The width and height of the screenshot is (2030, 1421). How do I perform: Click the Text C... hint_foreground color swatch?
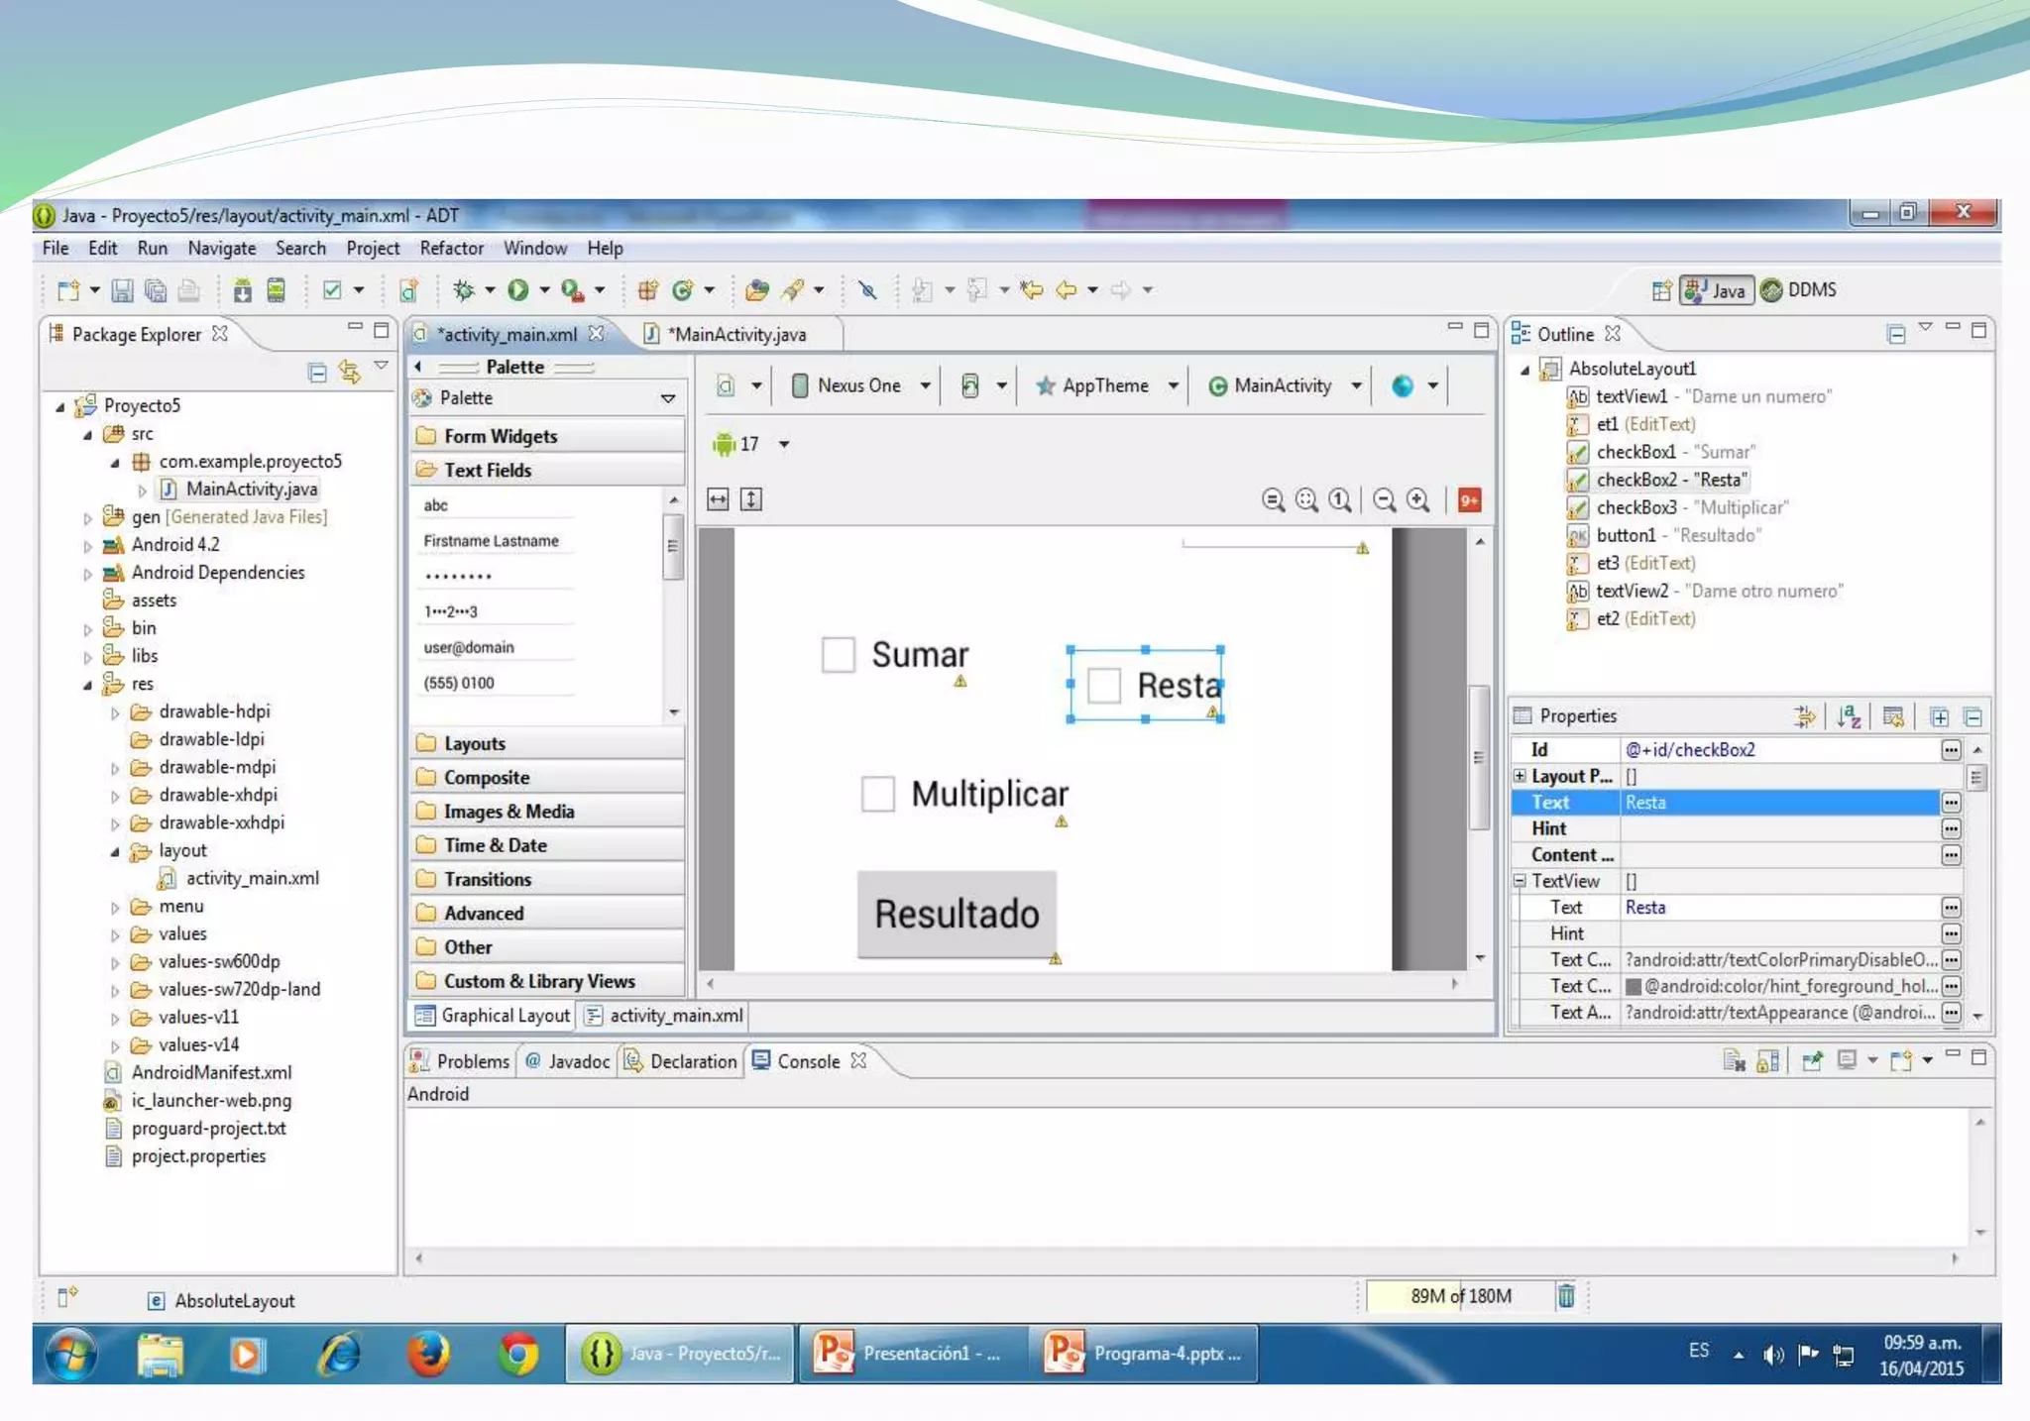(1635, 986)
